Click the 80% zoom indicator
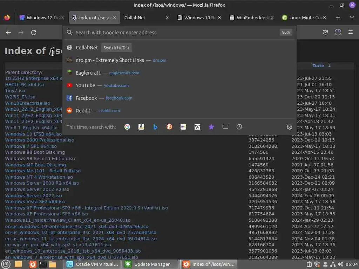The height and width of the screenshot is (269, 359). (x=286, y=33)
